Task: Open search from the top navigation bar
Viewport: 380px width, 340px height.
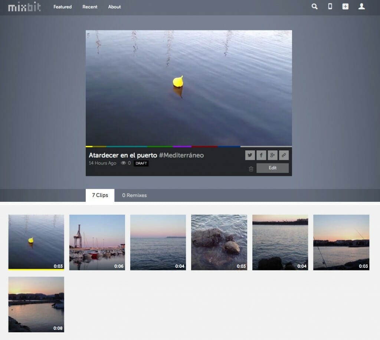Action: pyautogui.click(x=314, y=7)
